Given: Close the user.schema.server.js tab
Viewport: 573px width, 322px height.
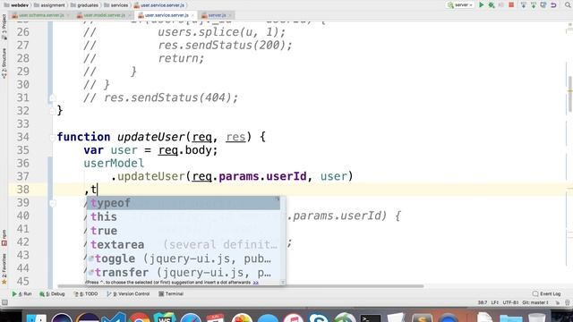Looking at the screenshot, I should point(68,15).
